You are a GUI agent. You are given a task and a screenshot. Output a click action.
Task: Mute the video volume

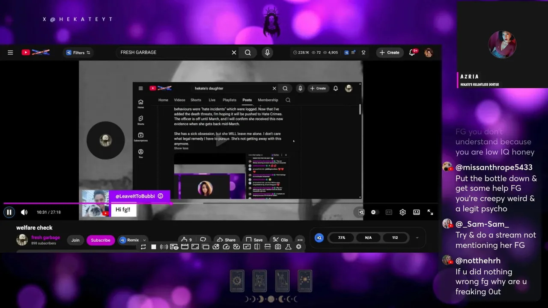click(x=24, y=212)
